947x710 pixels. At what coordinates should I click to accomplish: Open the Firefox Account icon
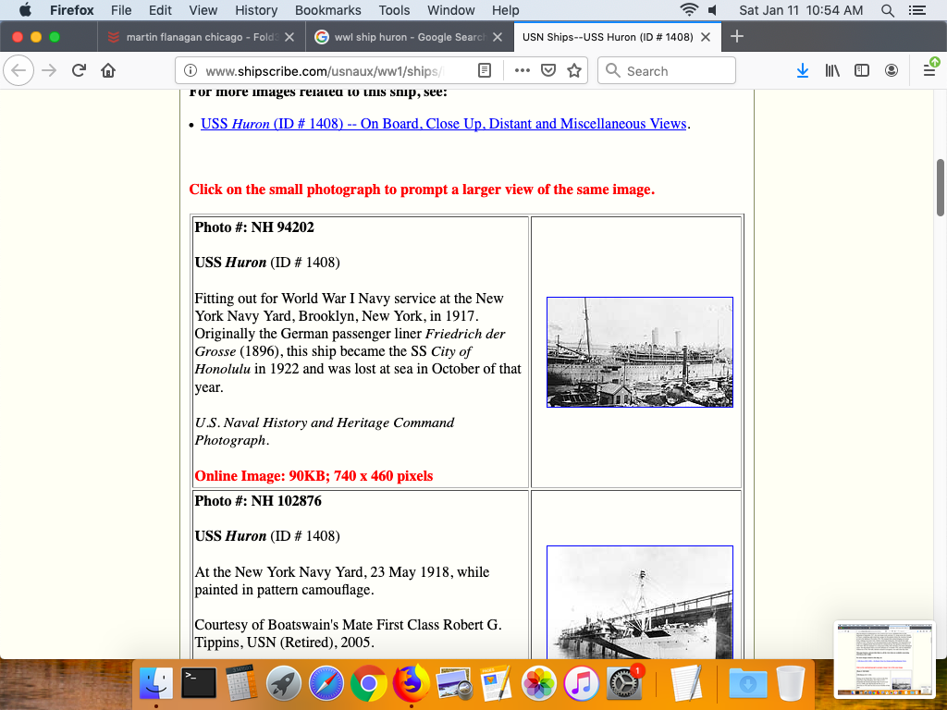892,71
